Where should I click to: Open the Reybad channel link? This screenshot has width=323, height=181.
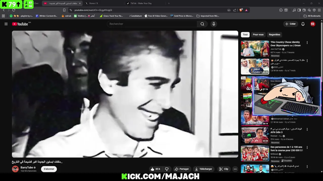[x=276, y=136]
